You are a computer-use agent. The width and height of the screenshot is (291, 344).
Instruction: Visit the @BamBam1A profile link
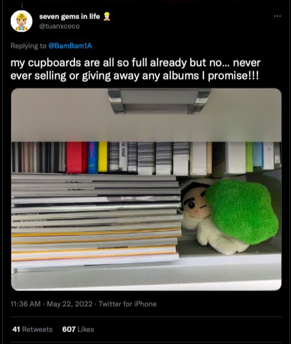point(70,46)
